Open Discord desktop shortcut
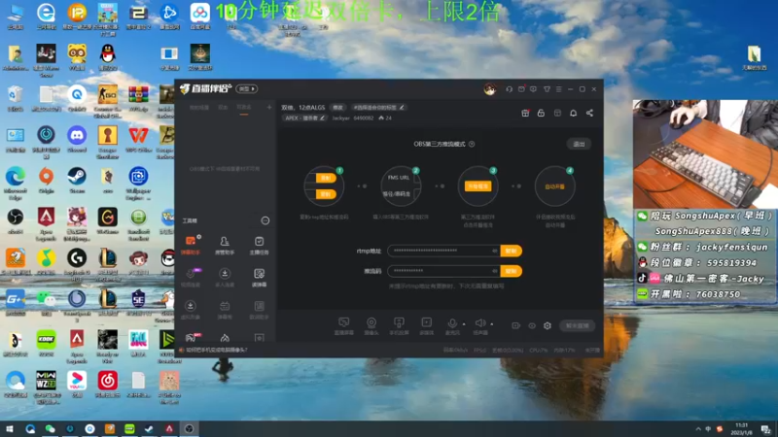This screenshot has width=778, height=437. 77,138
